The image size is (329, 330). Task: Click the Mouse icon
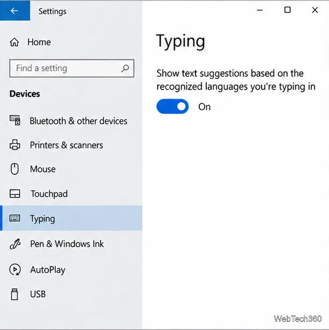pos(14,169)
